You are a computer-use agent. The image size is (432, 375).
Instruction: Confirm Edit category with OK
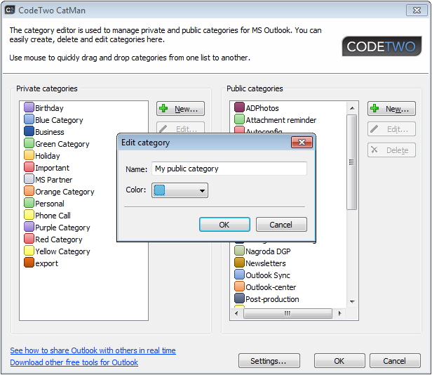pyautogui.click(x=224, y=225)
